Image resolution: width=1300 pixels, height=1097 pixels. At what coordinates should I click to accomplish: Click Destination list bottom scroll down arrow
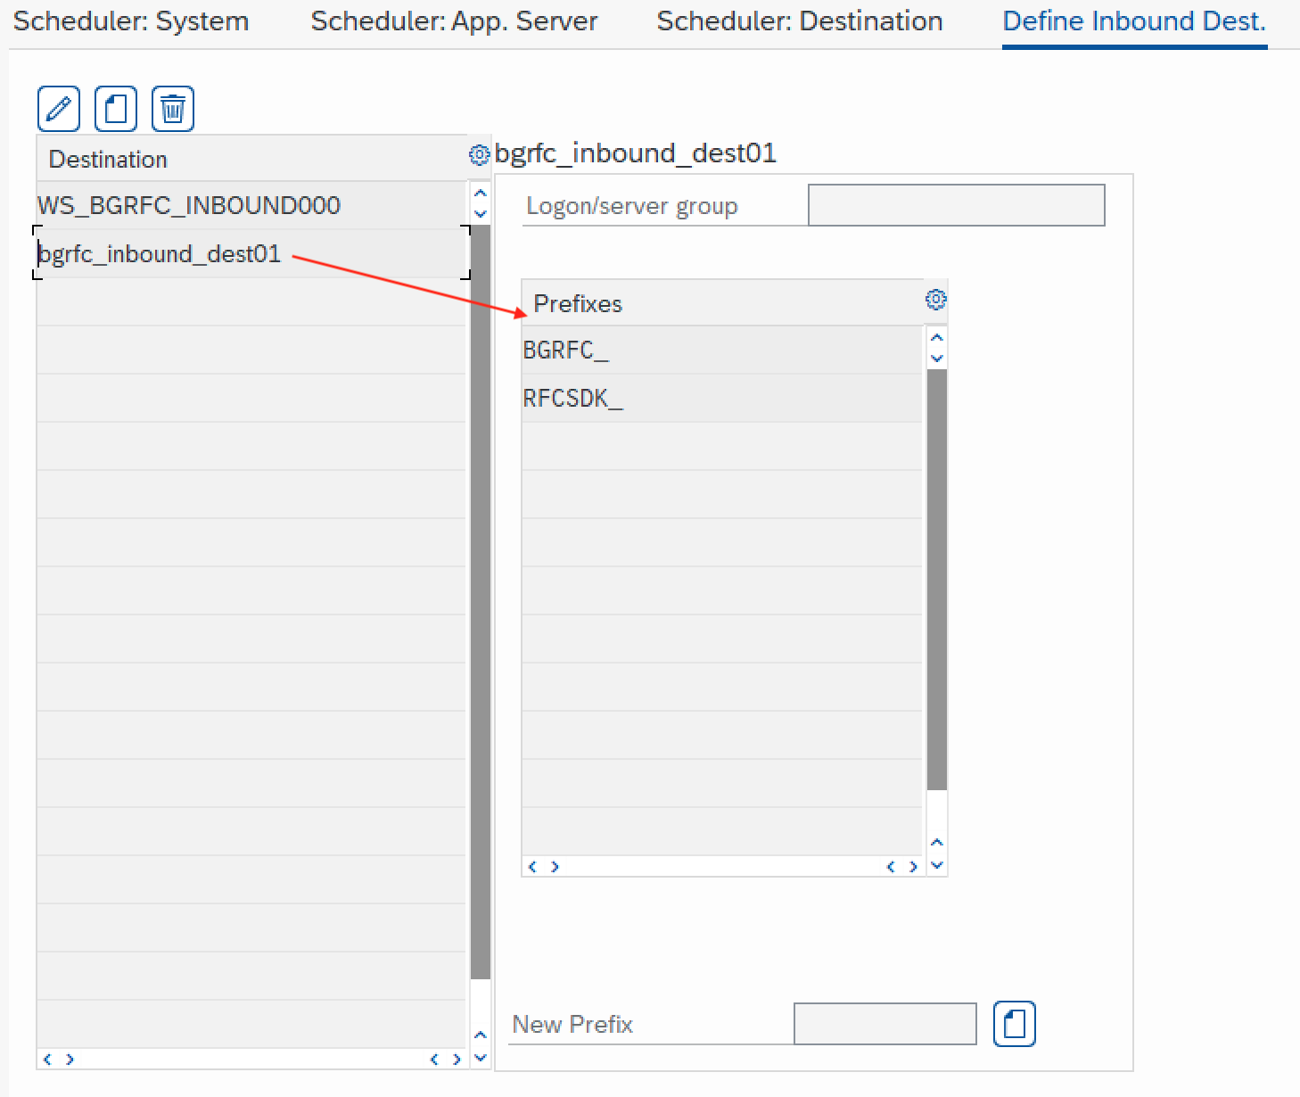(x=481, y=1058)
